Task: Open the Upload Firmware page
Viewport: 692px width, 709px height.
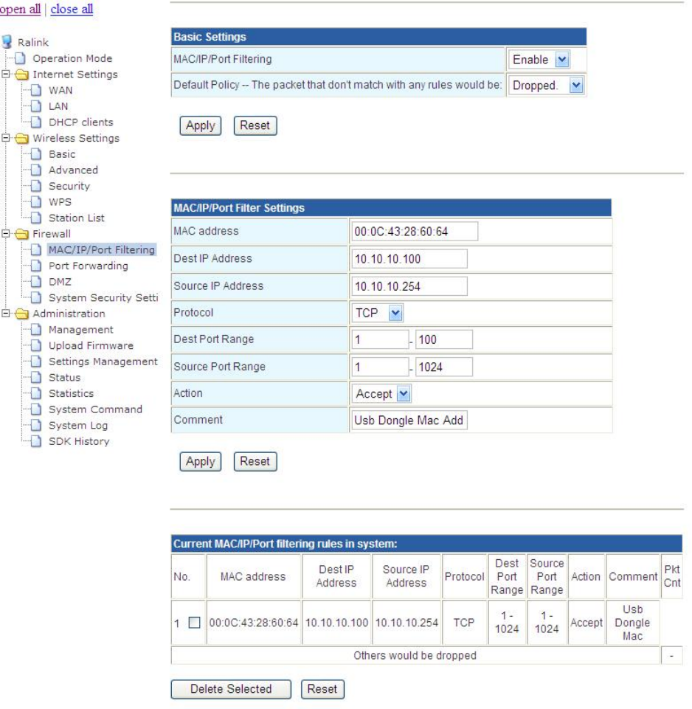Action: [91, 345]
